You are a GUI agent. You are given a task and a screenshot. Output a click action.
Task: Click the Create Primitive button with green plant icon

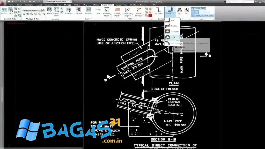(139, 12)
